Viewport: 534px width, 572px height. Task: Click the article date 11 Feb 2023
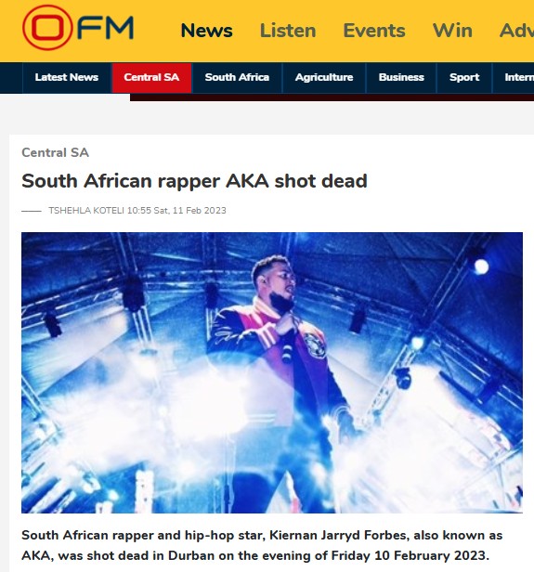(x=199, y=211)
